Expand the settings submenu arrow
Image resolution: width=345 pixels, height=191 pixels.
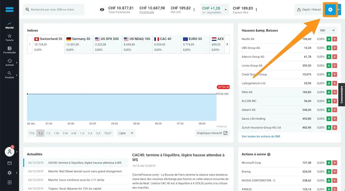pos(17,173)
